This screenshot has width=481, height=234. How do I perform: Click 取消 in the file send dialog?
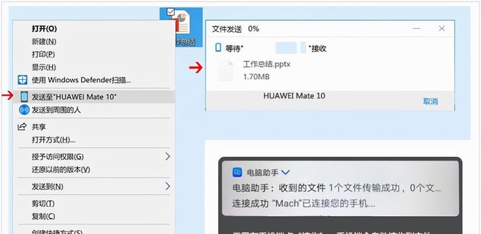[430, 102]
